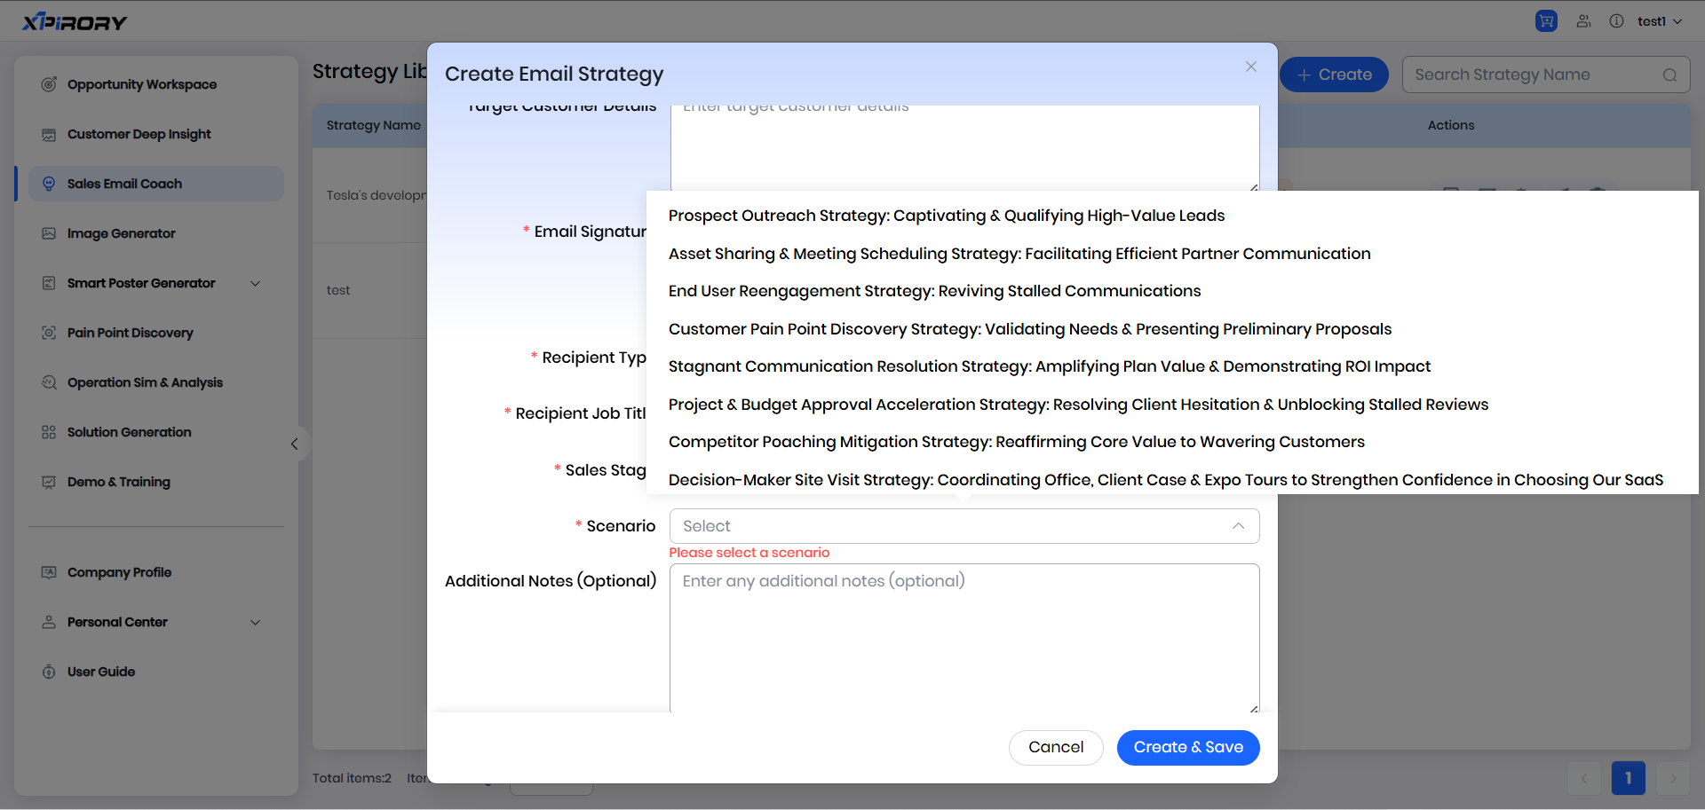Click the Cancel button

(x=1055, y=747)
